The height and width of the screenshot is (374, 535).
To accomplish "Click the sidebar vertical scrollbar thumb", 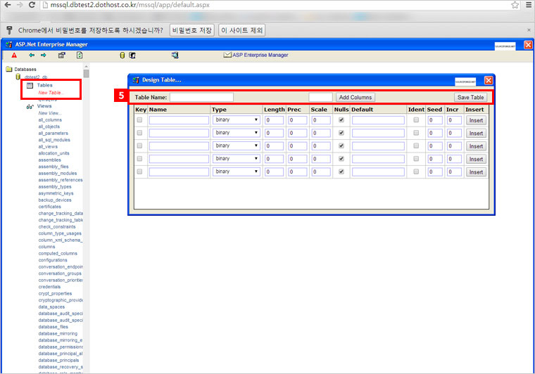I will point(86,73).
